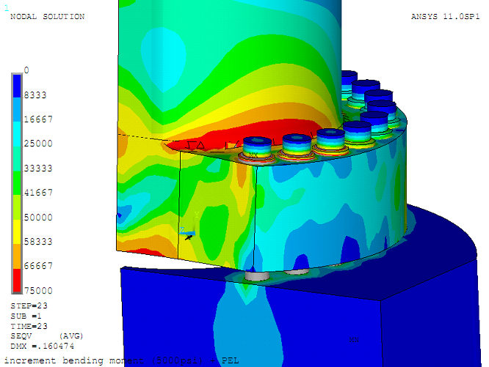Click the triangle constraint symbol on flange

click(200, 145)
